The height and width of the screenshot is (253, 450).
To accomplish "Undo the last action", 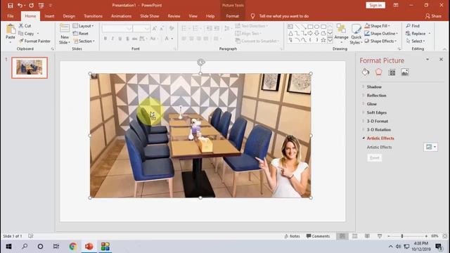I will [x=20, y=6].
